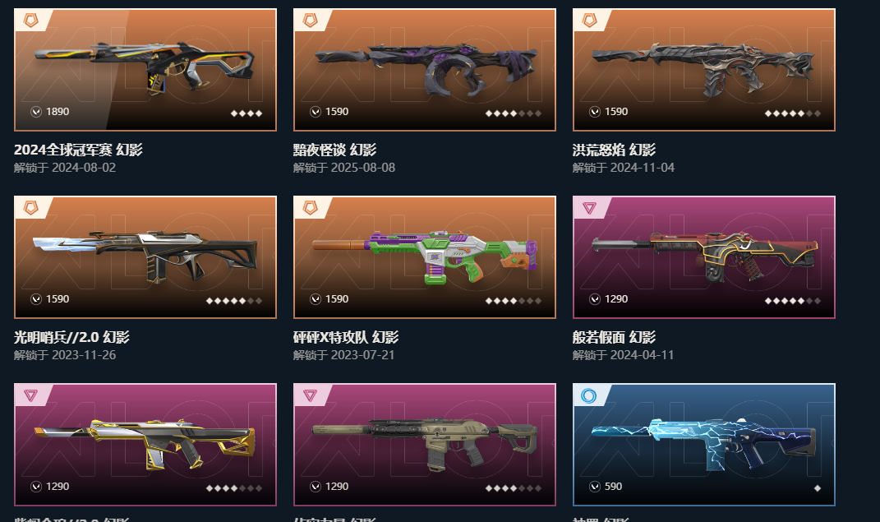Click the orange tier icon on 洪荒怒焰 card
Screen dimensions: 880x522
pyautogui.click(x=589, y=21)
